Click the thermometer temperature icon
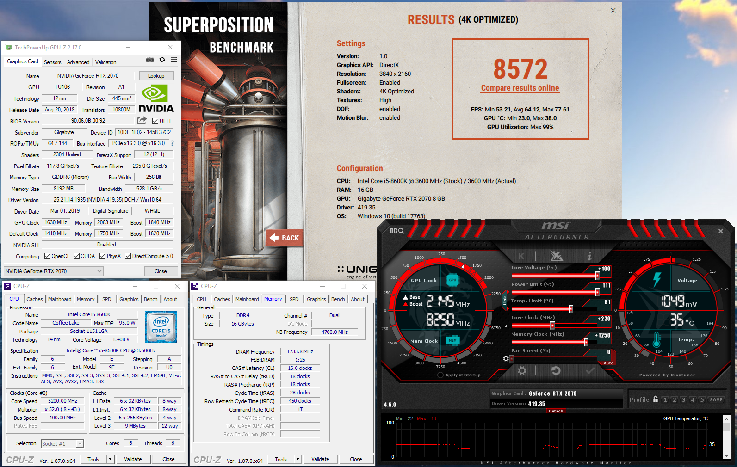 (656, 339)
